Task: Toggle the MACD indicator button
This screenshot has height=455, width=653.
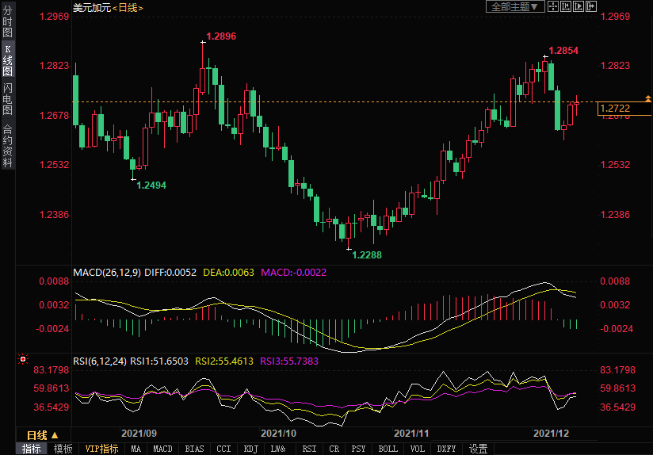Action: tap(162, 449)
